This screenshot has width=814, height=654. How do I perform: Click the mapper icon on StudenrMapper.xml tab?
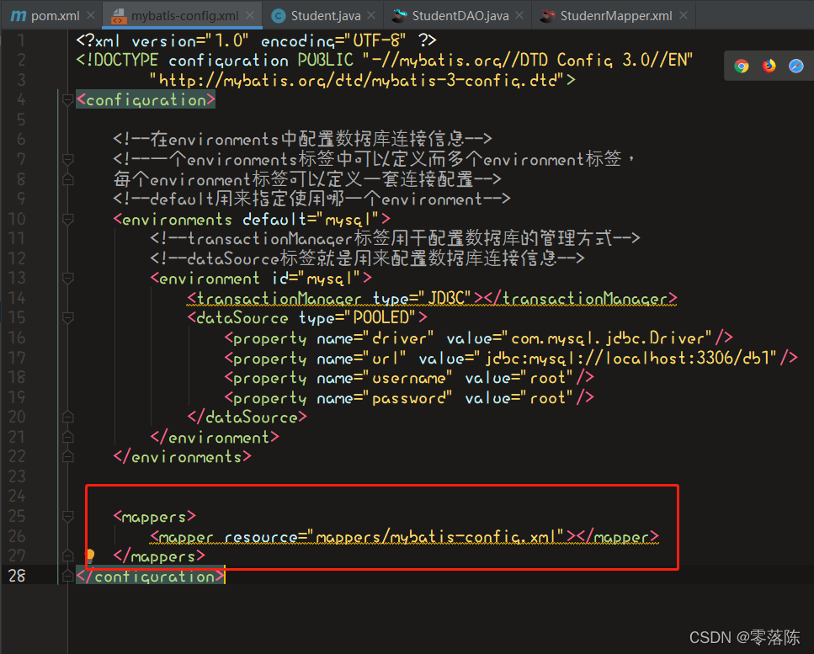coord(547,16)
